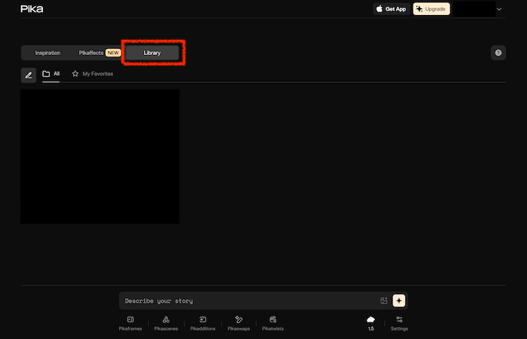Switch to the Inspiration tab

47,53
